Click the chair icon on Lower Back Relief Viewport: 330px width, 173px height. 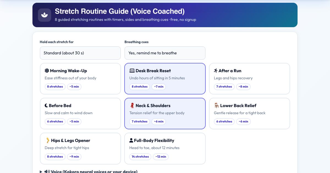[216, 105]
